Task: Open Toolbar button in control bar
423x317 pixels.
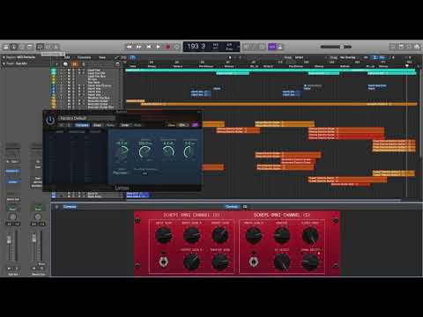Action: tap(30, 47)
